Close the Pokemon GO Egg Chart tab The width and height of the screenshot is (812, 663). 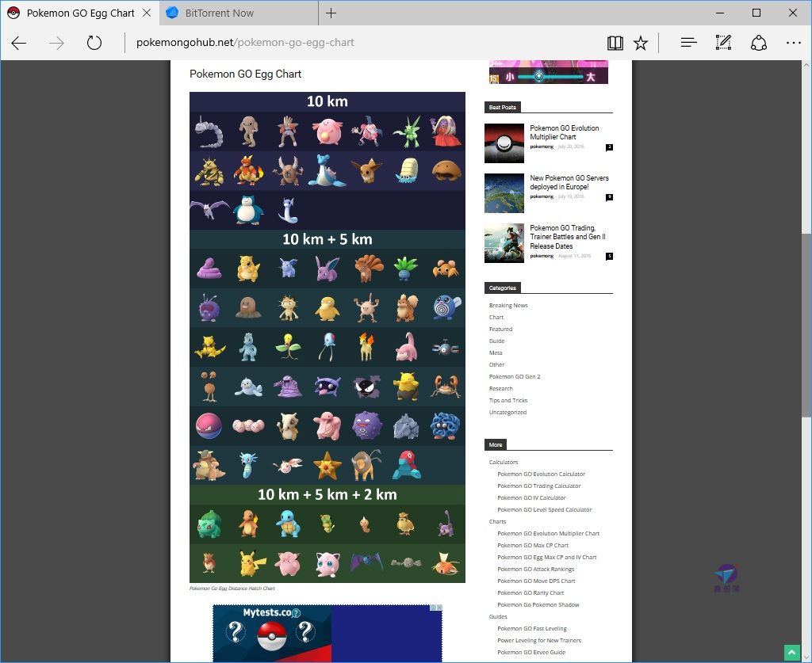[147, 13]
